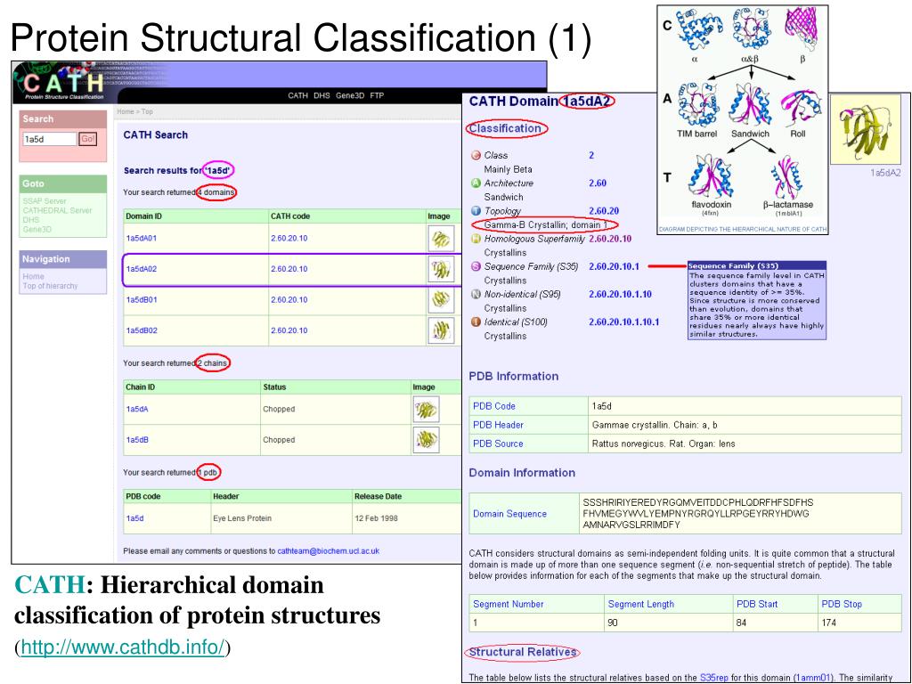Click Architecture code link 2.60
The height and width of the screenshot is (684, 912).
tap(598, 183)
